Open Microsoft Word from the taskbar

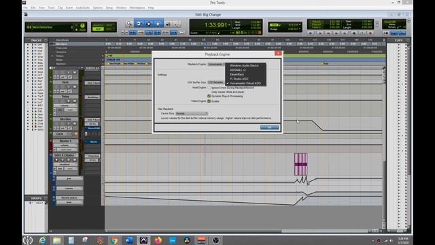[129, 240]
